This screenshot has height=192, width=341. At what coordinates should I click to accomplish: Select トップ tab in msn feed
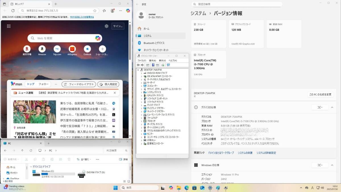pos(31,84)
